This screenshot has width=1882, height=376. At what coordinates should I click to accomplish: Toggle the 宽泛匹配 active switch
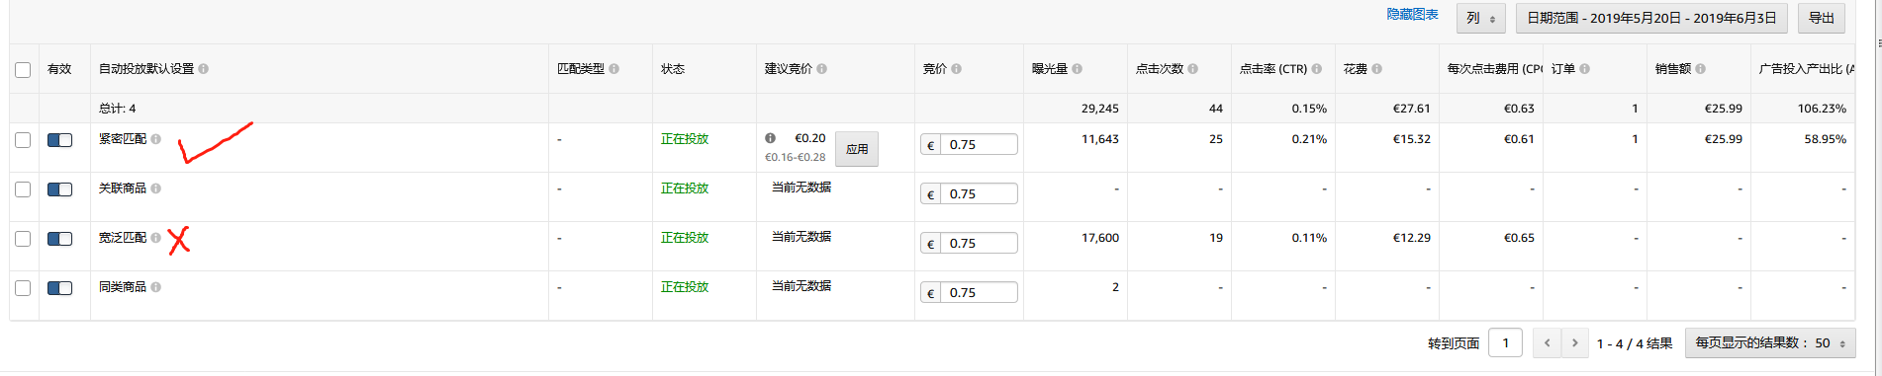coord(60,239)
